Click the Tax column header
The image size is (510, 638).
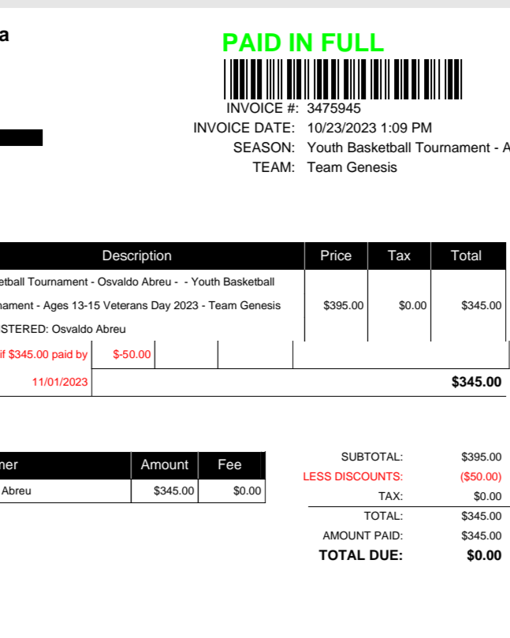(x=399, y=256)
